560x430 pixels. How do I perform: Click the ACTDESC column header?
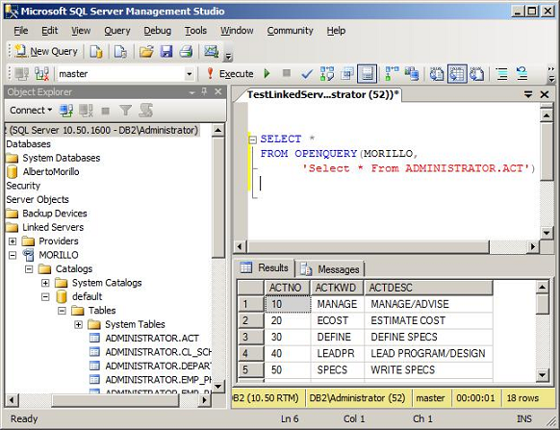[x=428, y=288]
